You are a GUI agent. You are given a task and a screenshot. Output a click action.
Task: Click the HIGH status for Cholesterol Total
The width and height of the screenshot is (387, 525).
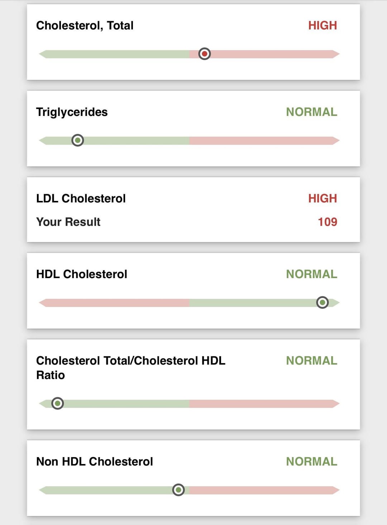point(322,25)
